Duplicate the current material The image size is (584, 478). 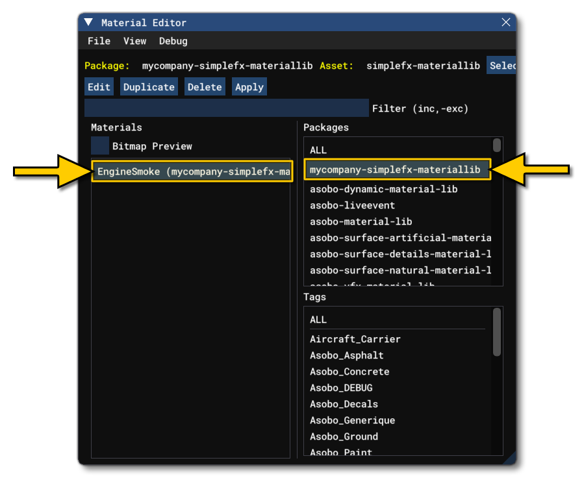pyautogui.click(x=148, y=86)
